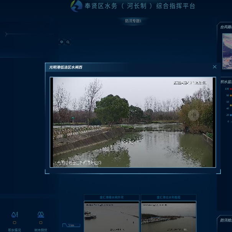Screen dimensions: 232x232
Task: Open the 金汇港南水闸外河 video thumbnail
Action: coord(112,217)
